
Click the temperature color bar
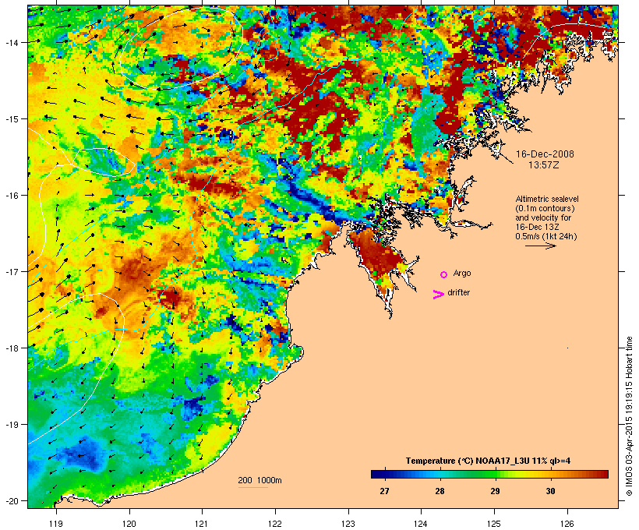click(489, 474)
